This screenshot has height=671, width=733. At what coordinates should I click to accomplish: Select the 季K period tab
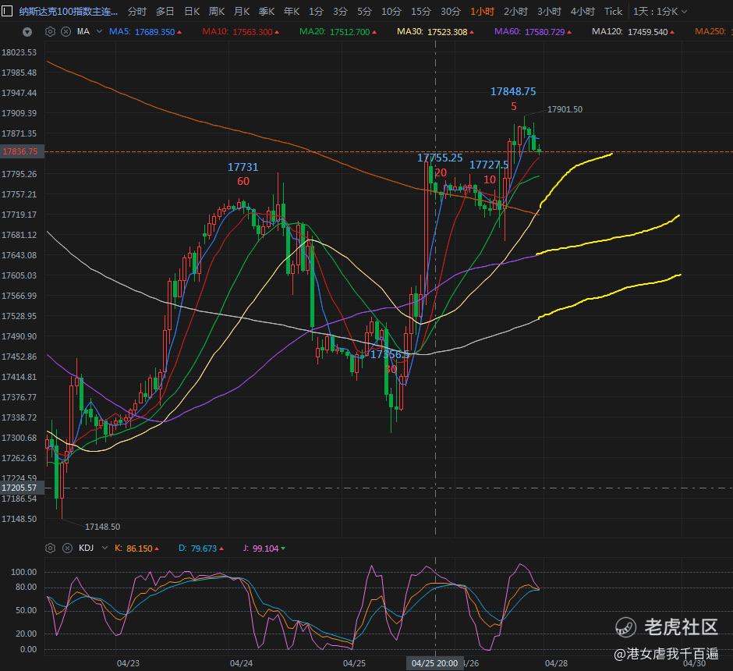[x=267, y=11]
